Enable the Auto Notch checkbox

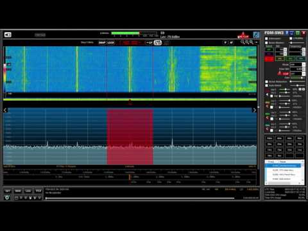[x=266, y=85]
